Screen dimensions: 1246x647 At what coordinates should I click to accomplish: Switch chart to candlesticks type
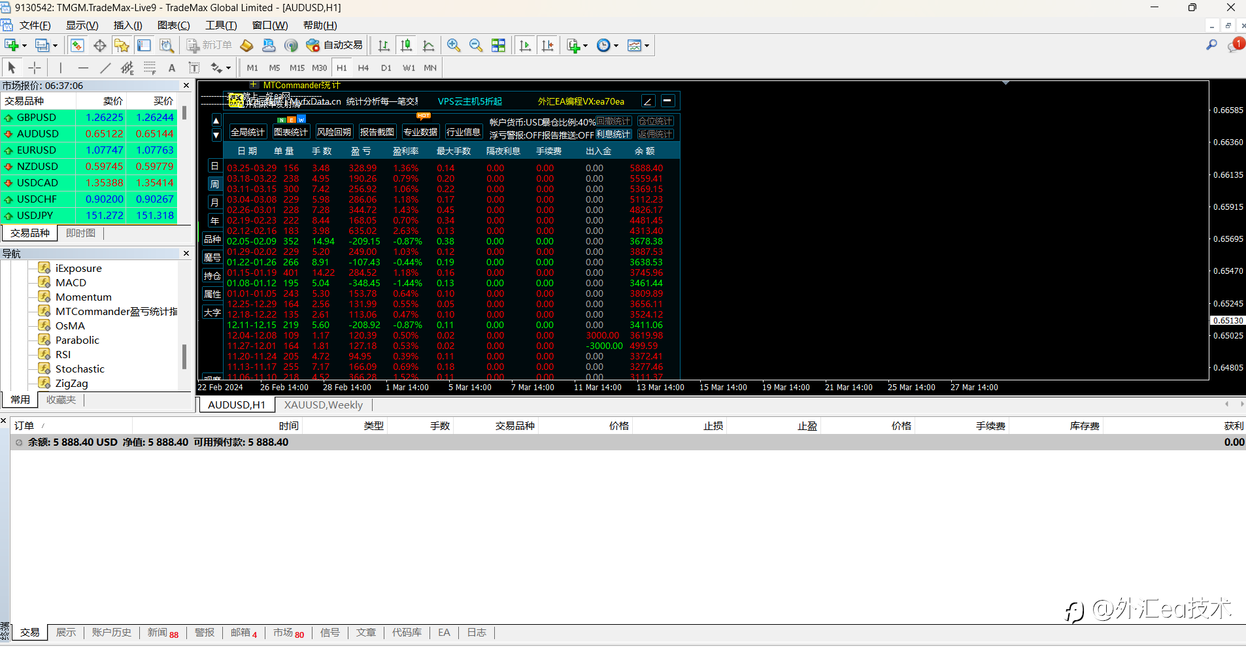tap(406, 45)
